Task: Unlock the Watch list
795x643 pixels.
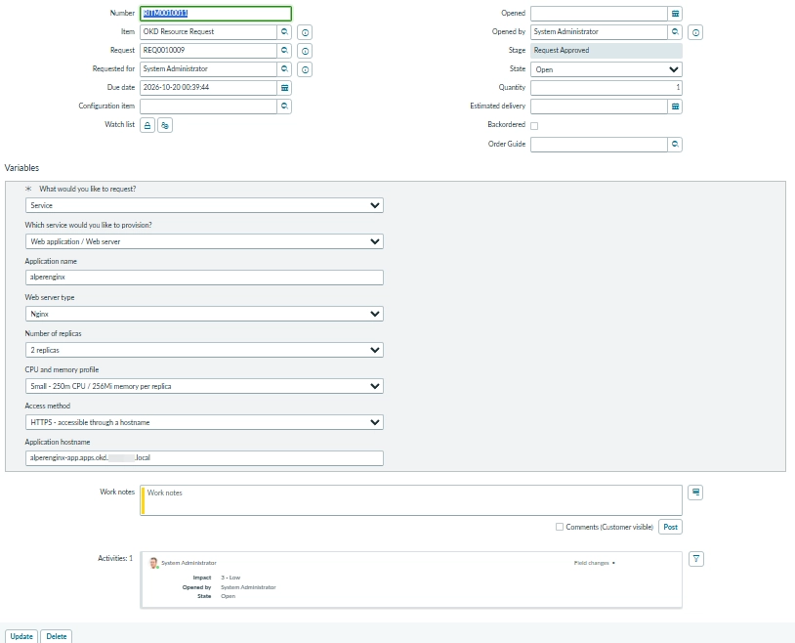Action: (x=147, y=125)
